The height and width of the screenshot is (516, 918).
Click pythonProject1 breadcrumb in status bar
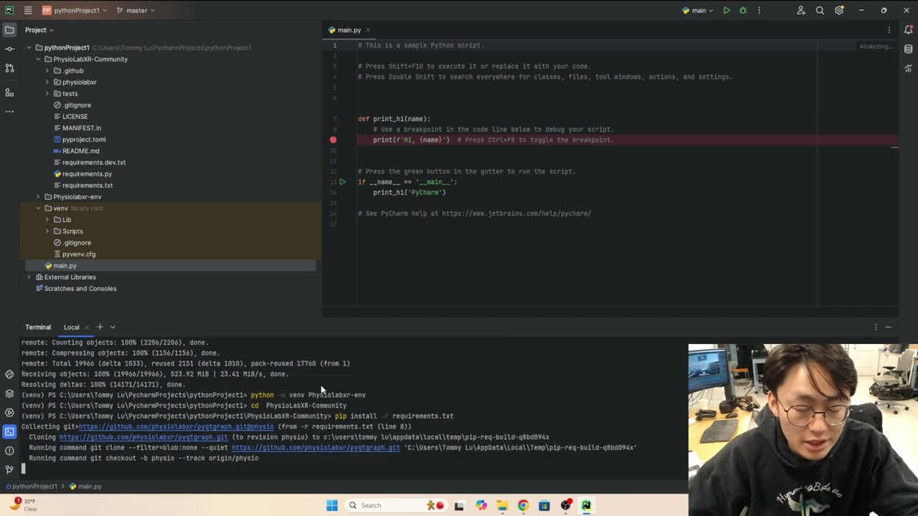(32, 487)
